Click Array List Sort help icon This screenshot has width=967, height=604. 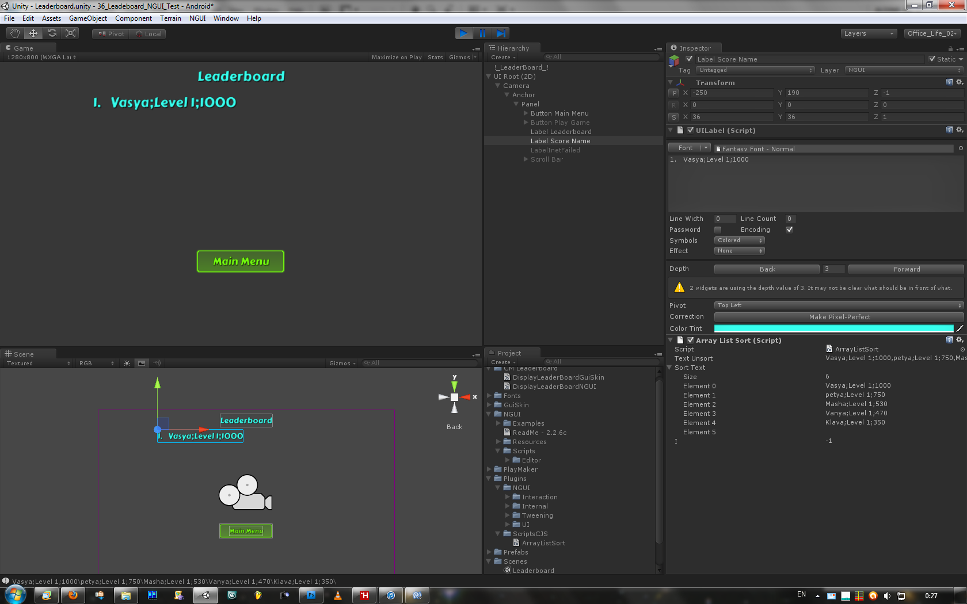[949, 340]
